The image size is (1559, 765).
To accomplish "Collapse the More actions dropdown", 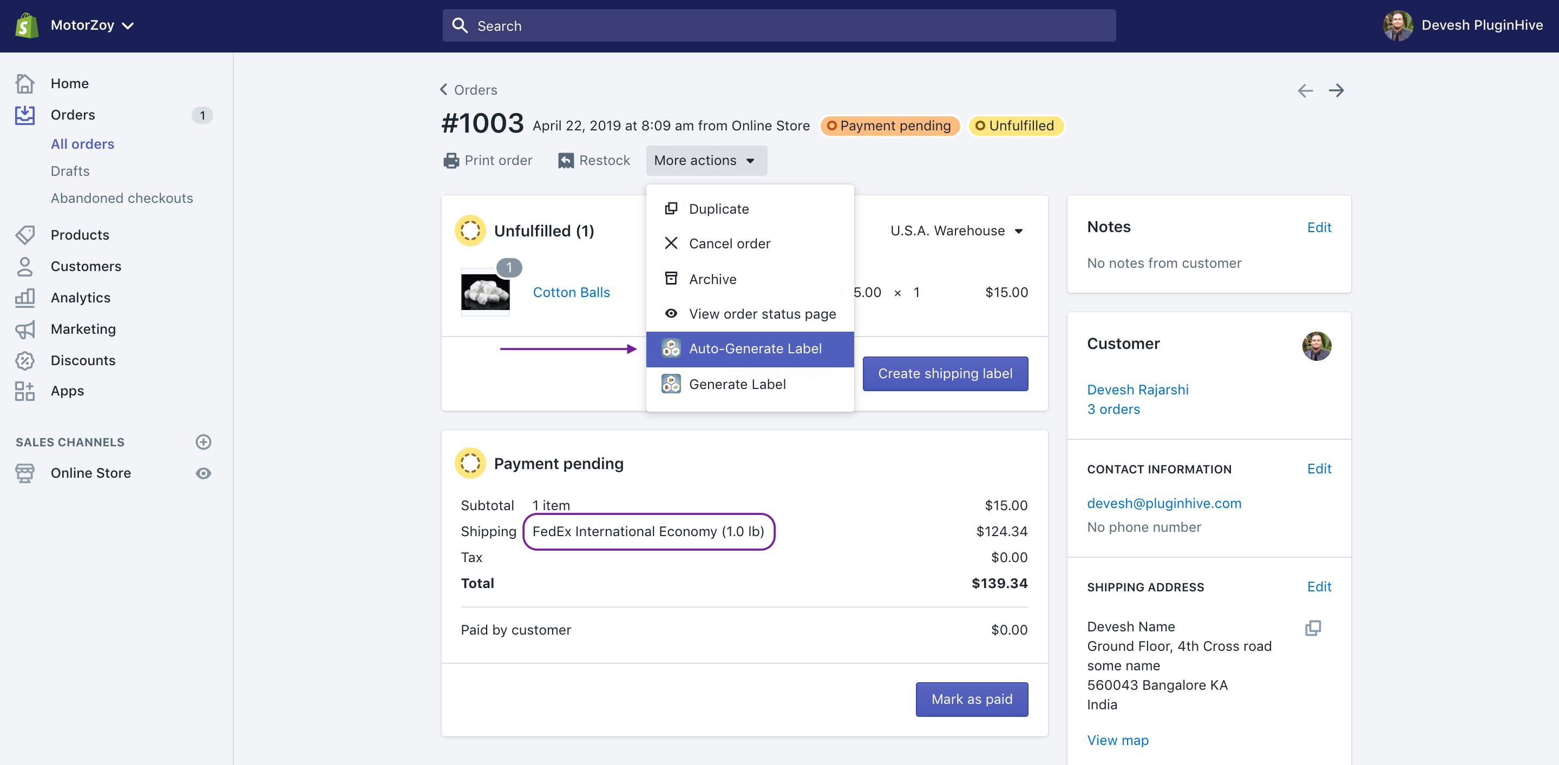I will pos(706,161).
